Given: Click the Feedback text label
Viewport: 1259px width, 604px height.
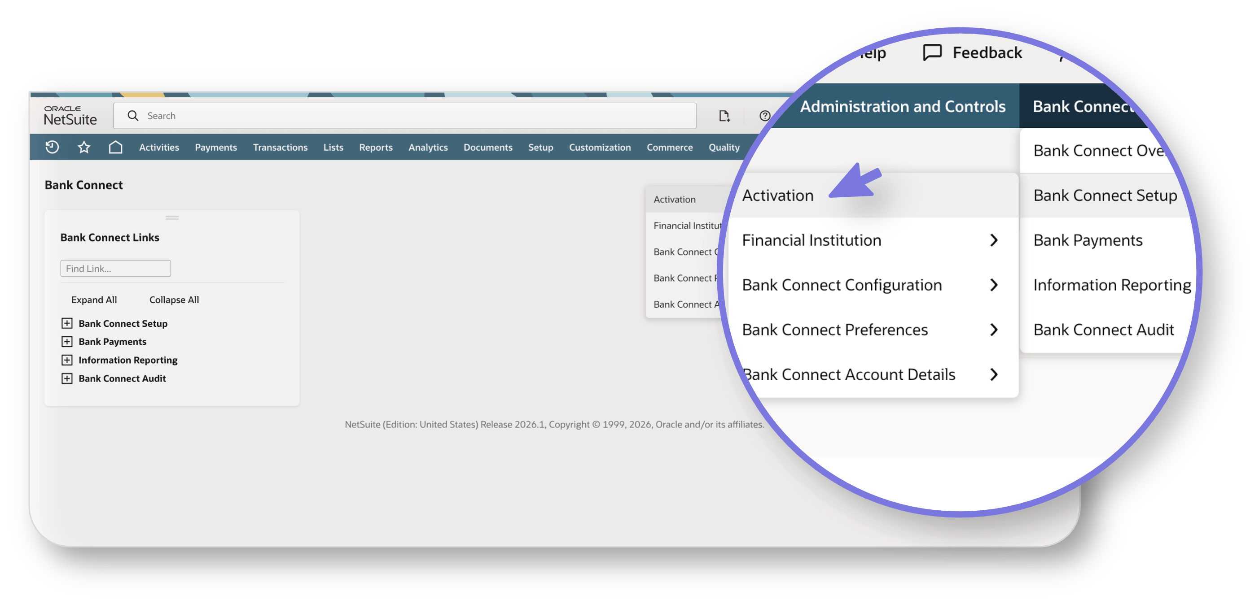Looking at the screenshot, I should [x=987, y=52].
